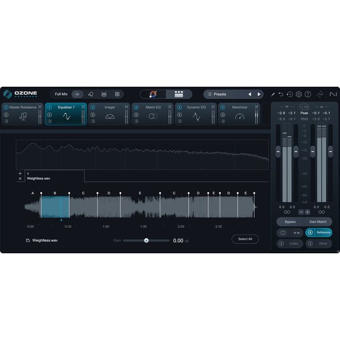Add a reference track with plus icon
Viewport: 340px width, 340px height.
(20, 173)
